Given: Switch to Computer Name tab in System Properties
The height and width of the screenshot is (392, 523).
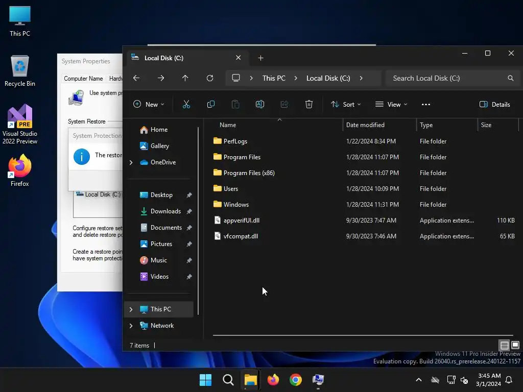Looking at the screenshot, I should tap(83, 79).
